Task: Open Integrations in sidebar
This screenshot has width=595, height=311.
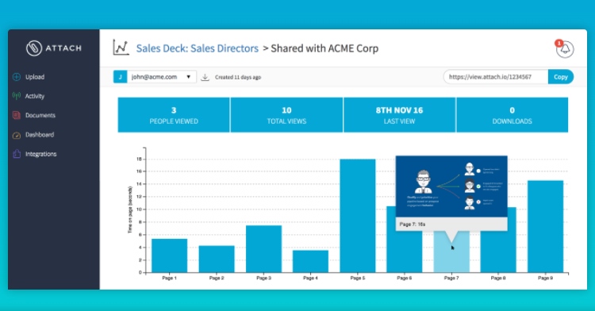Action: pyautogui.click(x=41, y=154)
